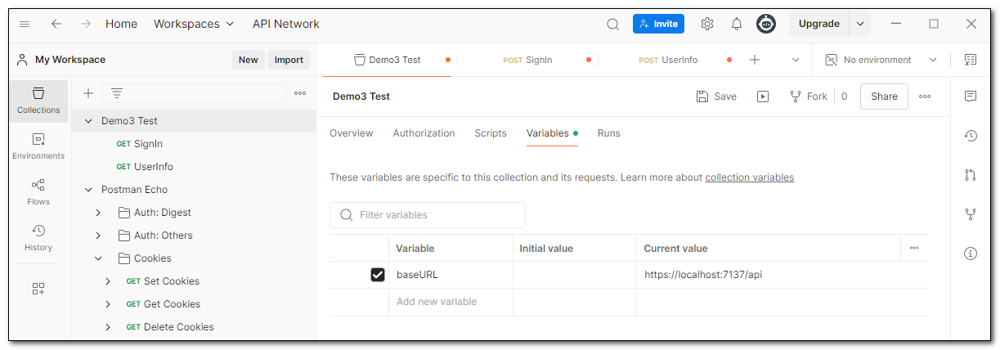Select the POST SignIn request tab
Screen dimensions: 1000x350
pos(528,60)
